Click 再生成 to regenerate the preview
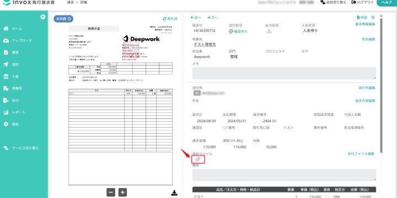 (x=170, y=19)
